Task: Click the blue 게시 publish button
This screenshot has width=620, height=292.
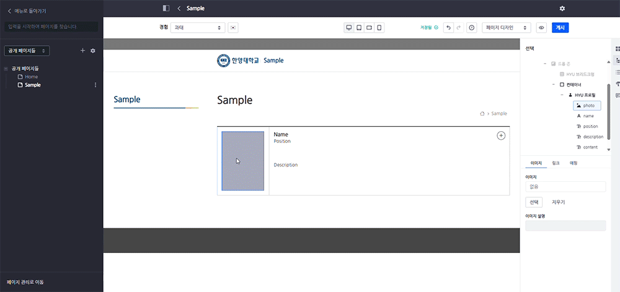Action: pyautogui.click(x=560, y=28)
